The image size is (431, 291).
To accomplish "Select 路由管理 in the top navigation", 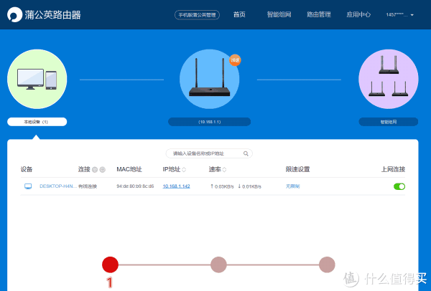I will coord(319,14).
